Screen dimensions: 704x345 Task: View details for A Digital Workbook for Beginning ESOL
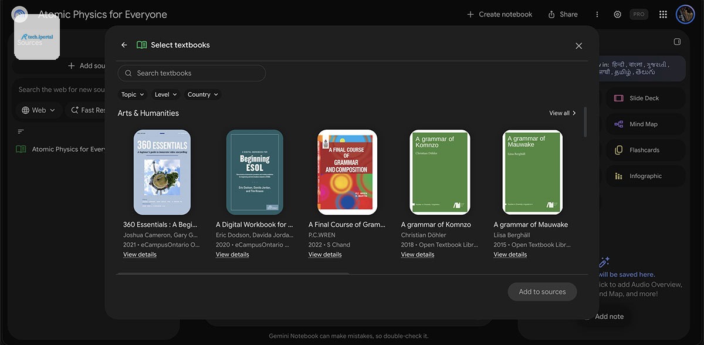pyautogui.click(x=232, y=255)
